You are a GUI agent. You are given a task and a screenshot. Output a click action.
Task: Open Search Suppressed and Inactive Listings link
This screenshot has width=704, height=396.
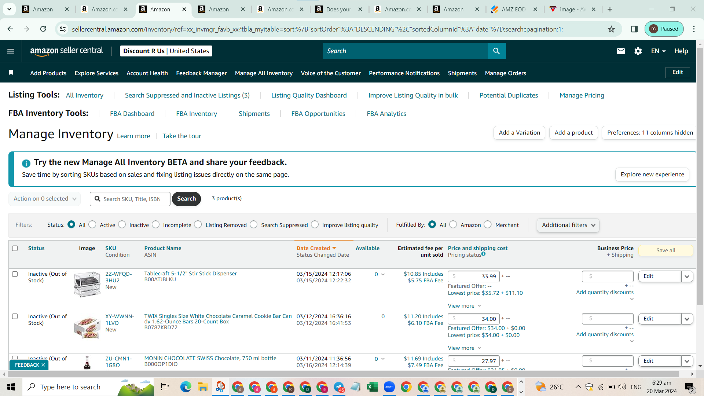pyautogui.click(x=187, y=95)
